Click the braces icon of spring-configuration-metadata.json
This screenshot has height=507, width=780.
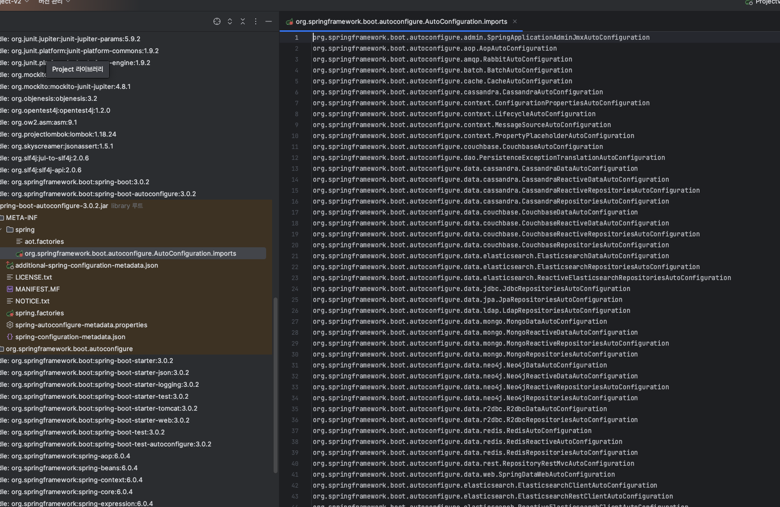point(10,337)
